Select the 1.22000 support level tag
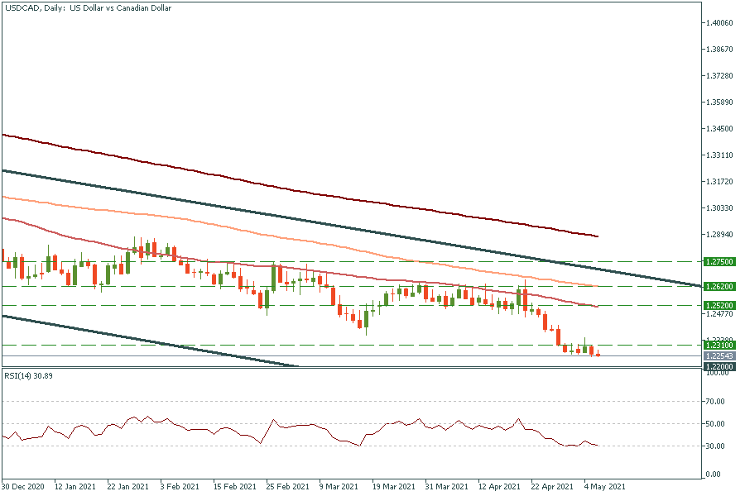The width and height of the screenshot is (745, 496). point(719,365)
